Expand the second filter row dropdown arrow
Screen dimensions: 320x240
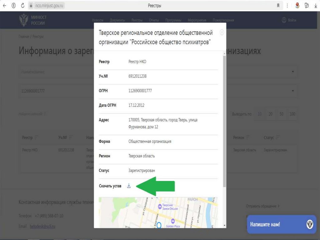coord(293,90)
